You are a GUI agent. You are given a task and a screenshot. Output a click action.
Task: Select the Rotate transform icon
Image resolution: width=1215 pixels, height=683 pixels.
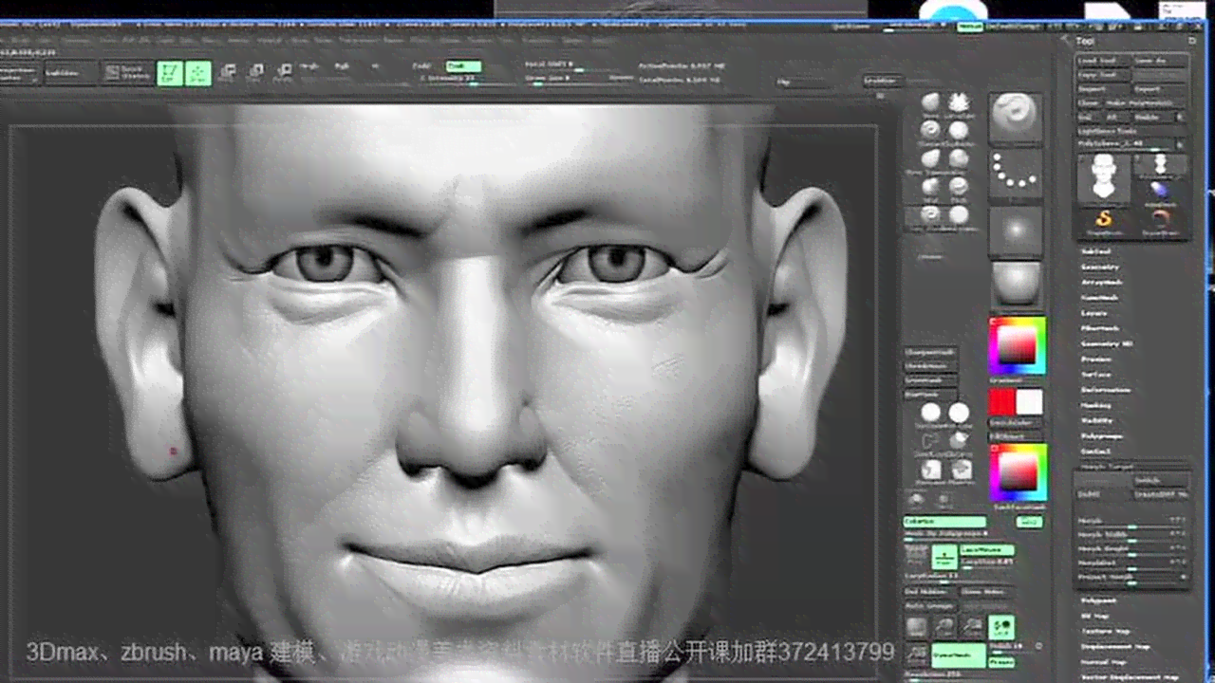tap(283, 72)
